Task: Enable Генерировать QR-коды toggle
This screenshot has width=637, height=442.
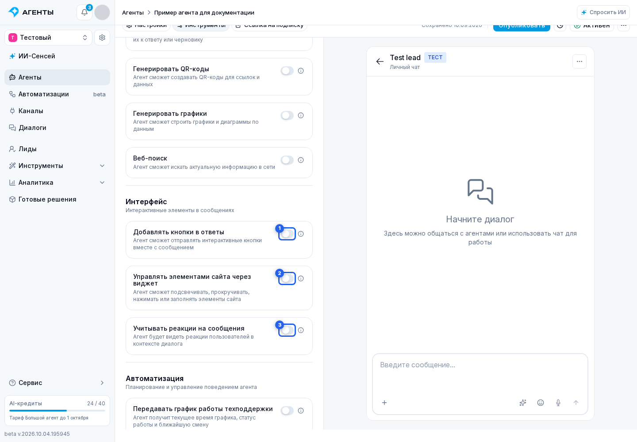Action: point(287,71)
